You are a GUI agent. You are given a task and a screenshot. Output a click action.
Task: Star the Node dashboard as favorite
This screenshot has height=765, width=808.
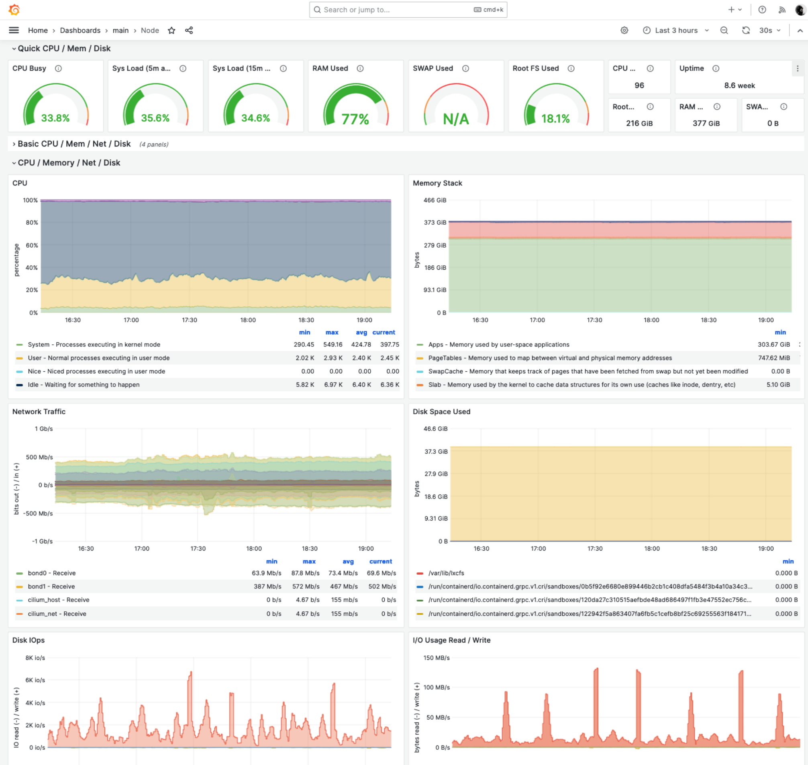tap(171, 30)
